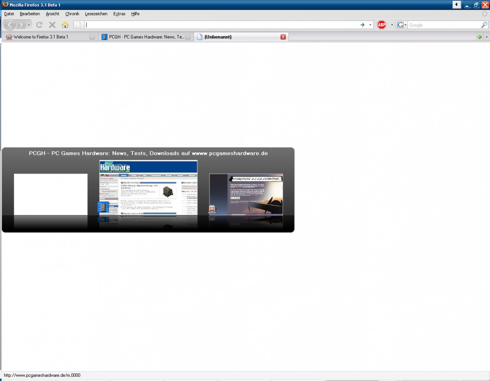Open the Extras menu
Viewport: 490px width, 381px height.
point(119,14)
